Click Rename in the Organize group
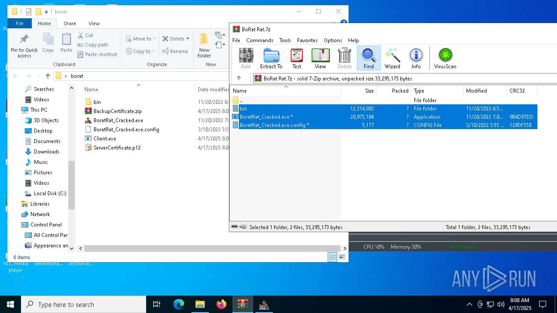This screenshot has width=557, height=313. [175, 51]
